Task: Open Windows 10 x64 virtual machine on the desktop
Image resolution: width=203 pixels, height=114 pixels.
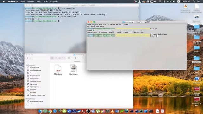Action: click(197, 101)
